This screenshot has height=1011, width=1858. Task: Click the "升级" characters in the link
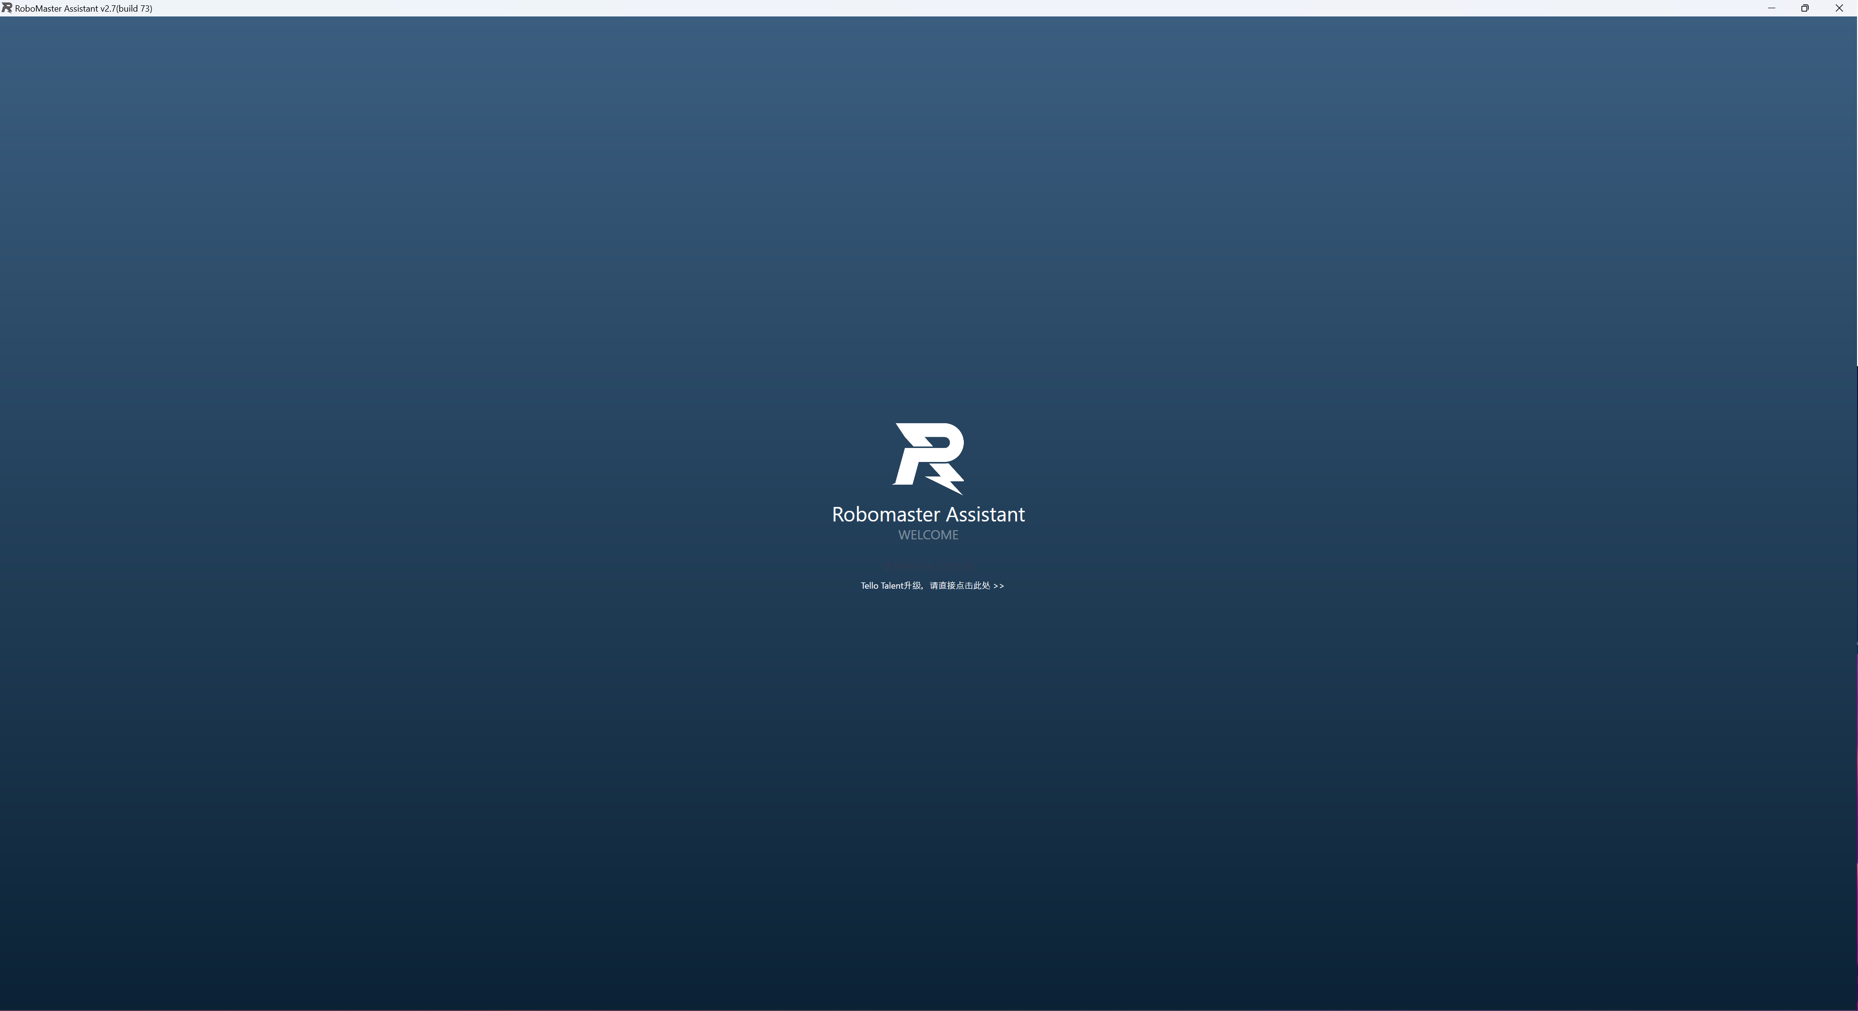coord(912,586)
